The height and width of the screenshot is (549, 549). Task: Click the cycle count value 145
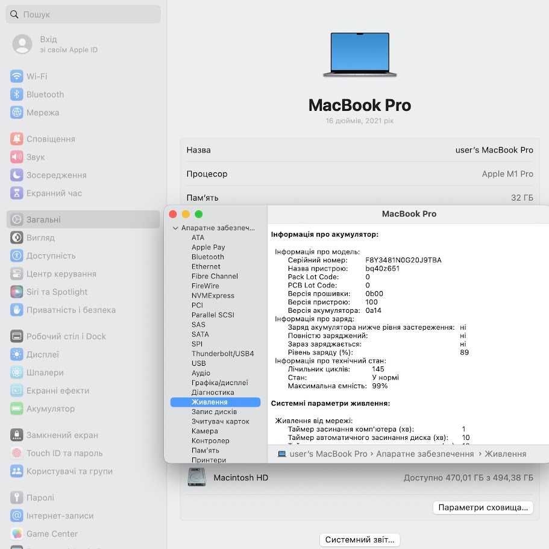pyautogui.click(x=378, y=369)
